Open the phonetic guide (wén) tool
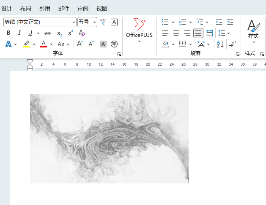266x205 pixels. (103, 22)
